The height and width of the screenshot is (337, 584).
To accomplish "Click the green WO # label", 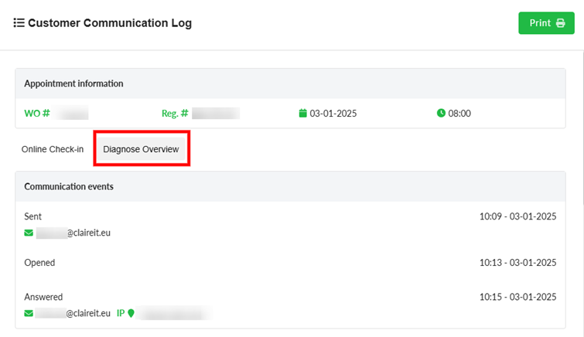I will coord(37,114).
